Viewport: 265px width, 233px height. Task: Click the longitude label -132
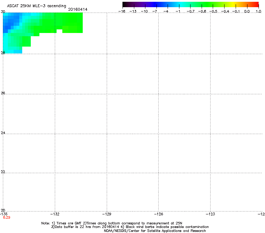tap(55, 214)
